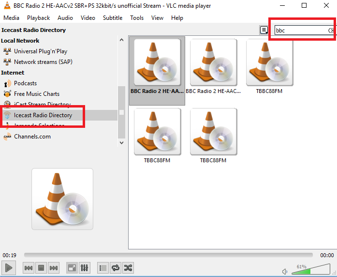The width and height of the screenshot is (337, 277).
Task: Open the Media menu
Action: 11,18
